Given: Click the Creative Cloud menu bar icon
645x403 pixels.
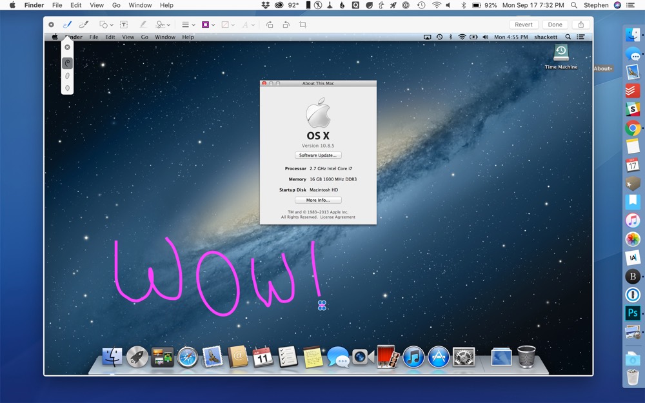Looking at the screenshot, I should click(x=279, y=5).
